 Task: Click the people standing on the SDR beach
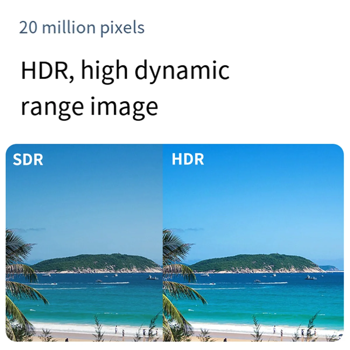tap(120, 331)
